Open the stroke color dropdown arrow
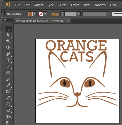The width and height of the screenshot is (122, 125). (x=45, y=14)
